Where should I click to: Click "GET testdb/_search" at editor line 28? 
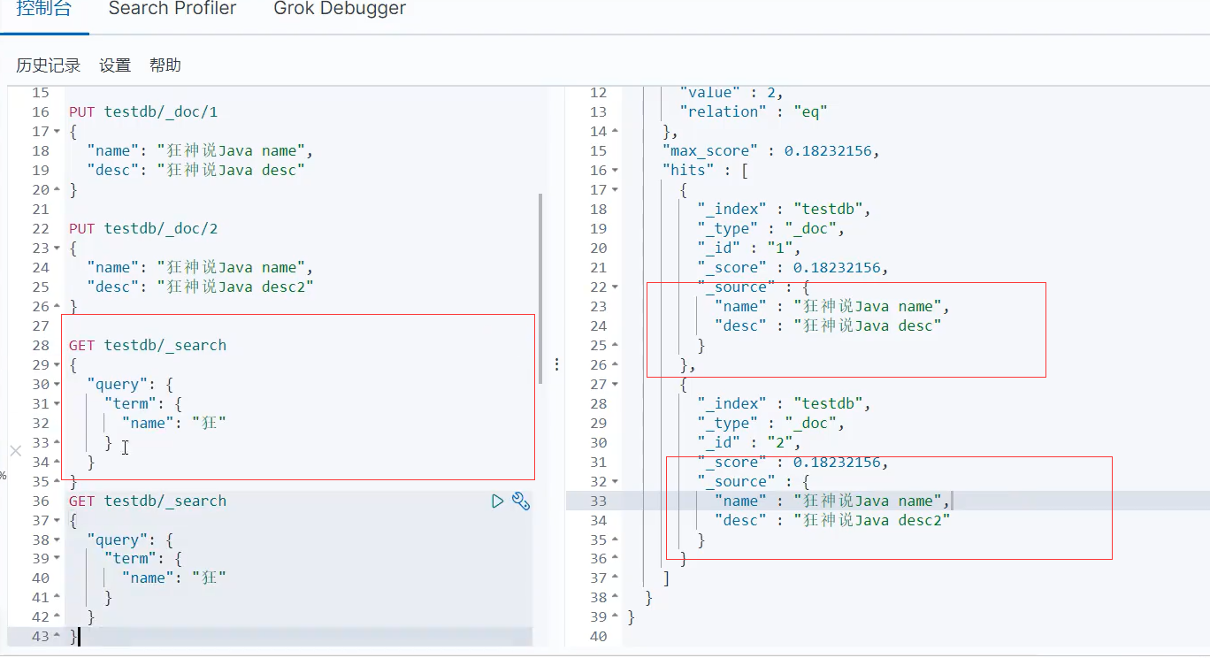point(148,346)
